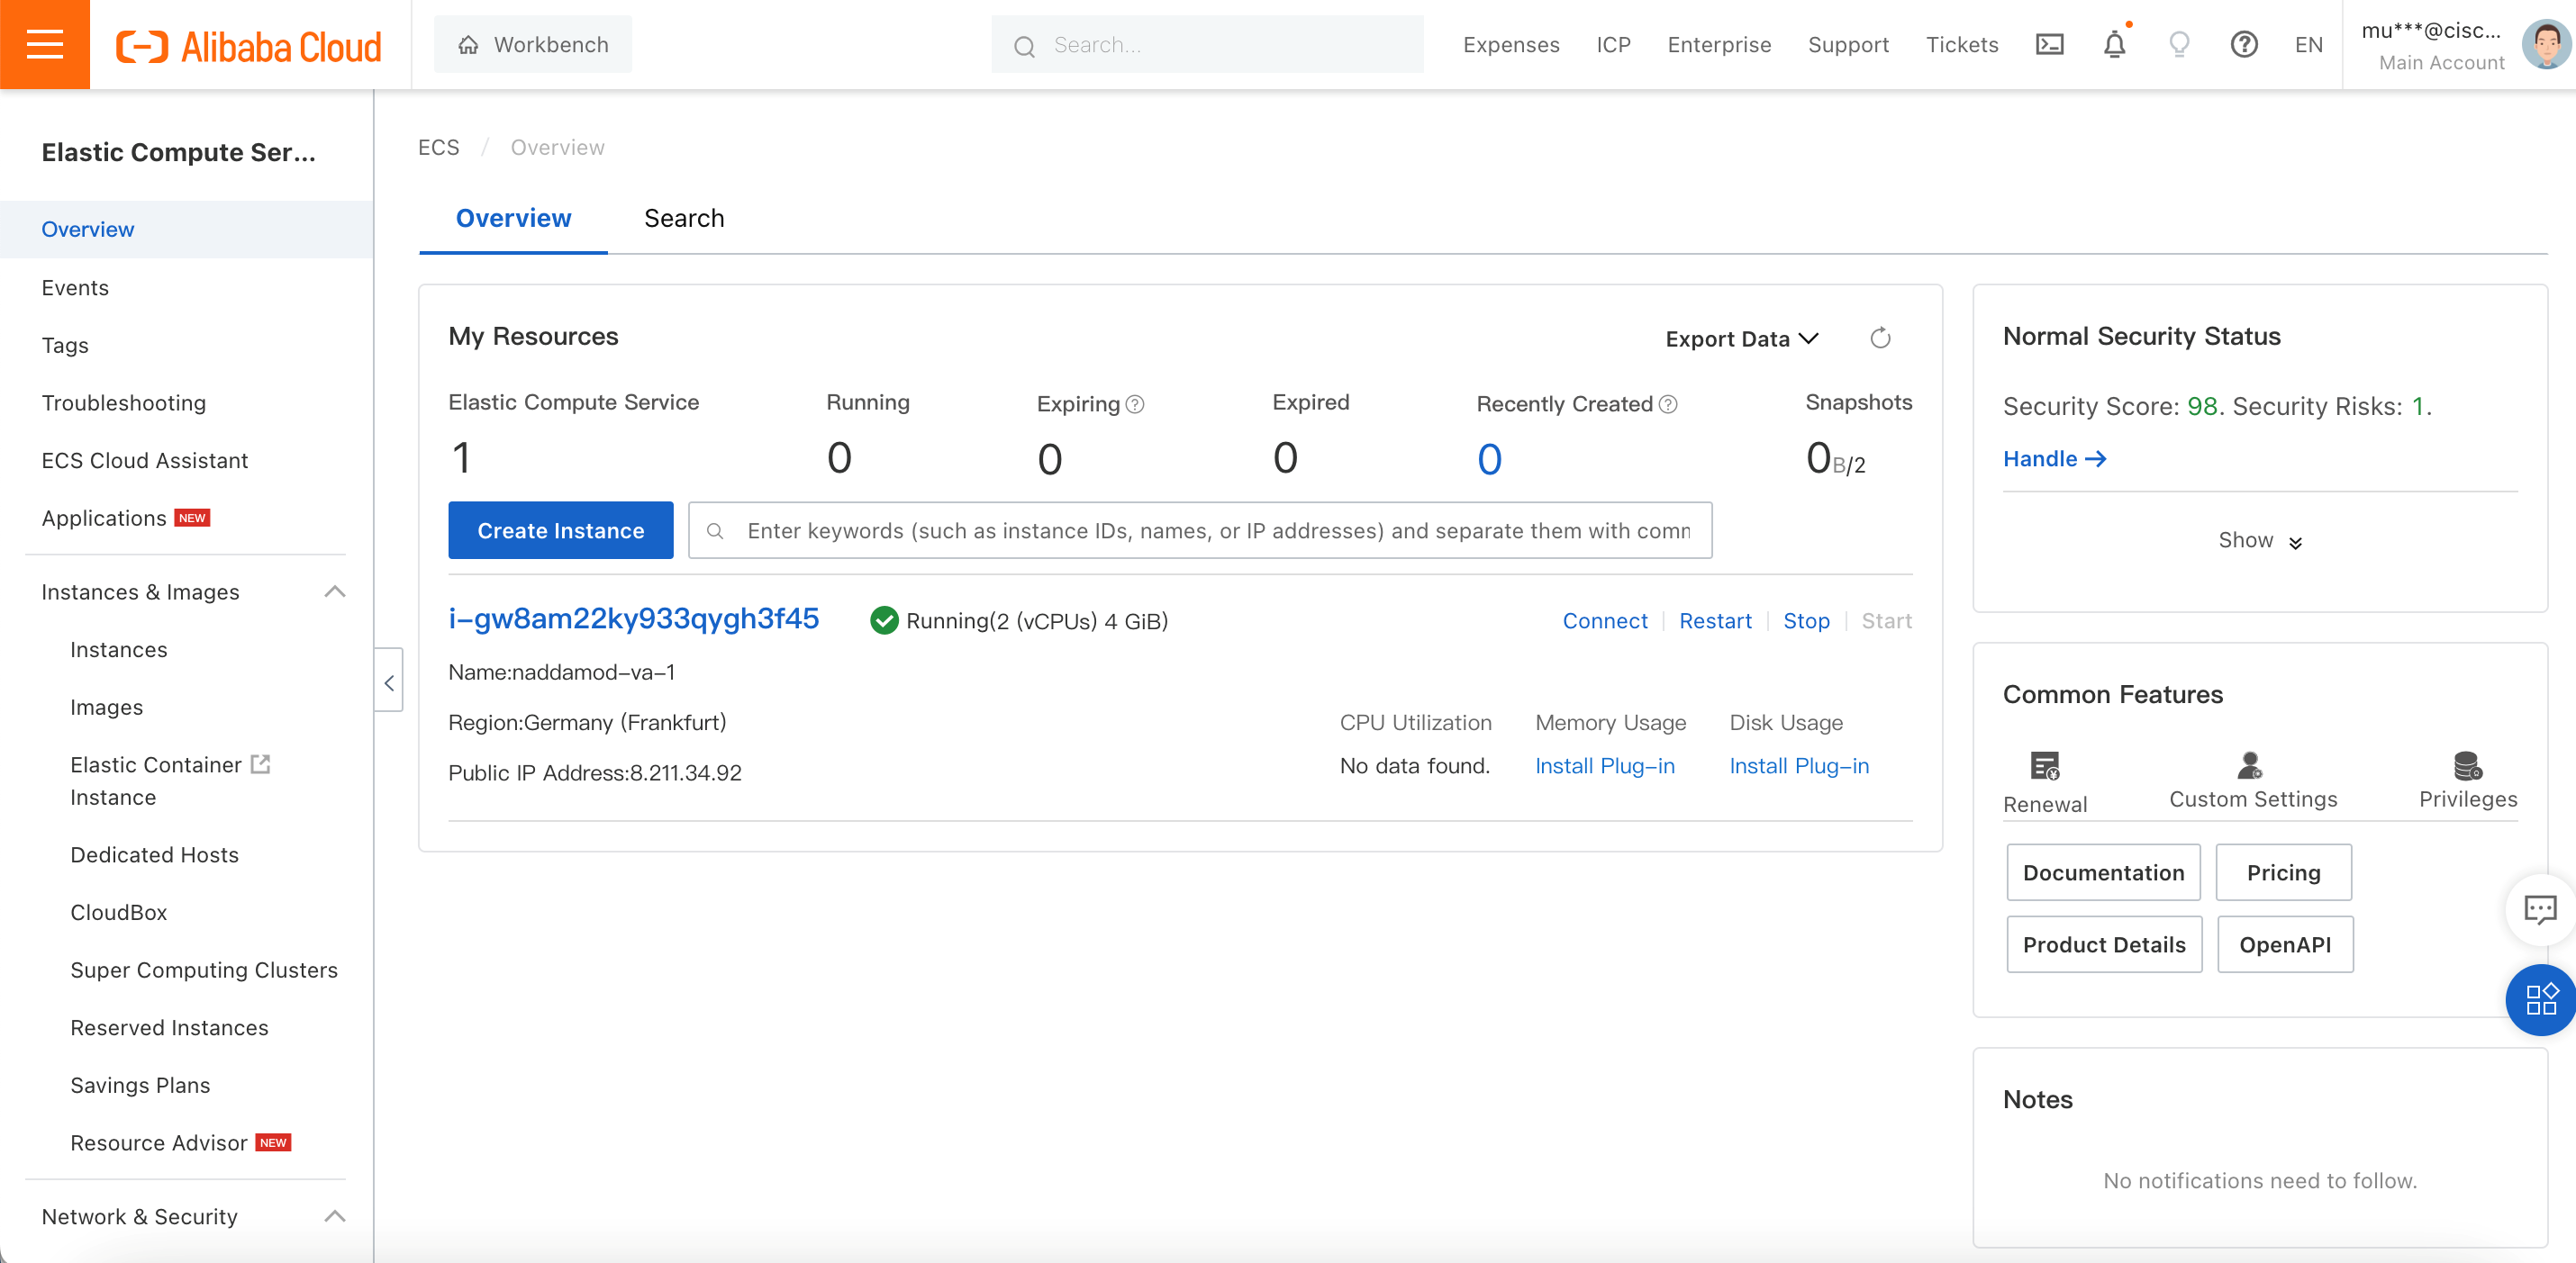Viewport: 2576px width, 1263px height.
Task: Open the Privileges feature icon
Action: [2467, 766]
